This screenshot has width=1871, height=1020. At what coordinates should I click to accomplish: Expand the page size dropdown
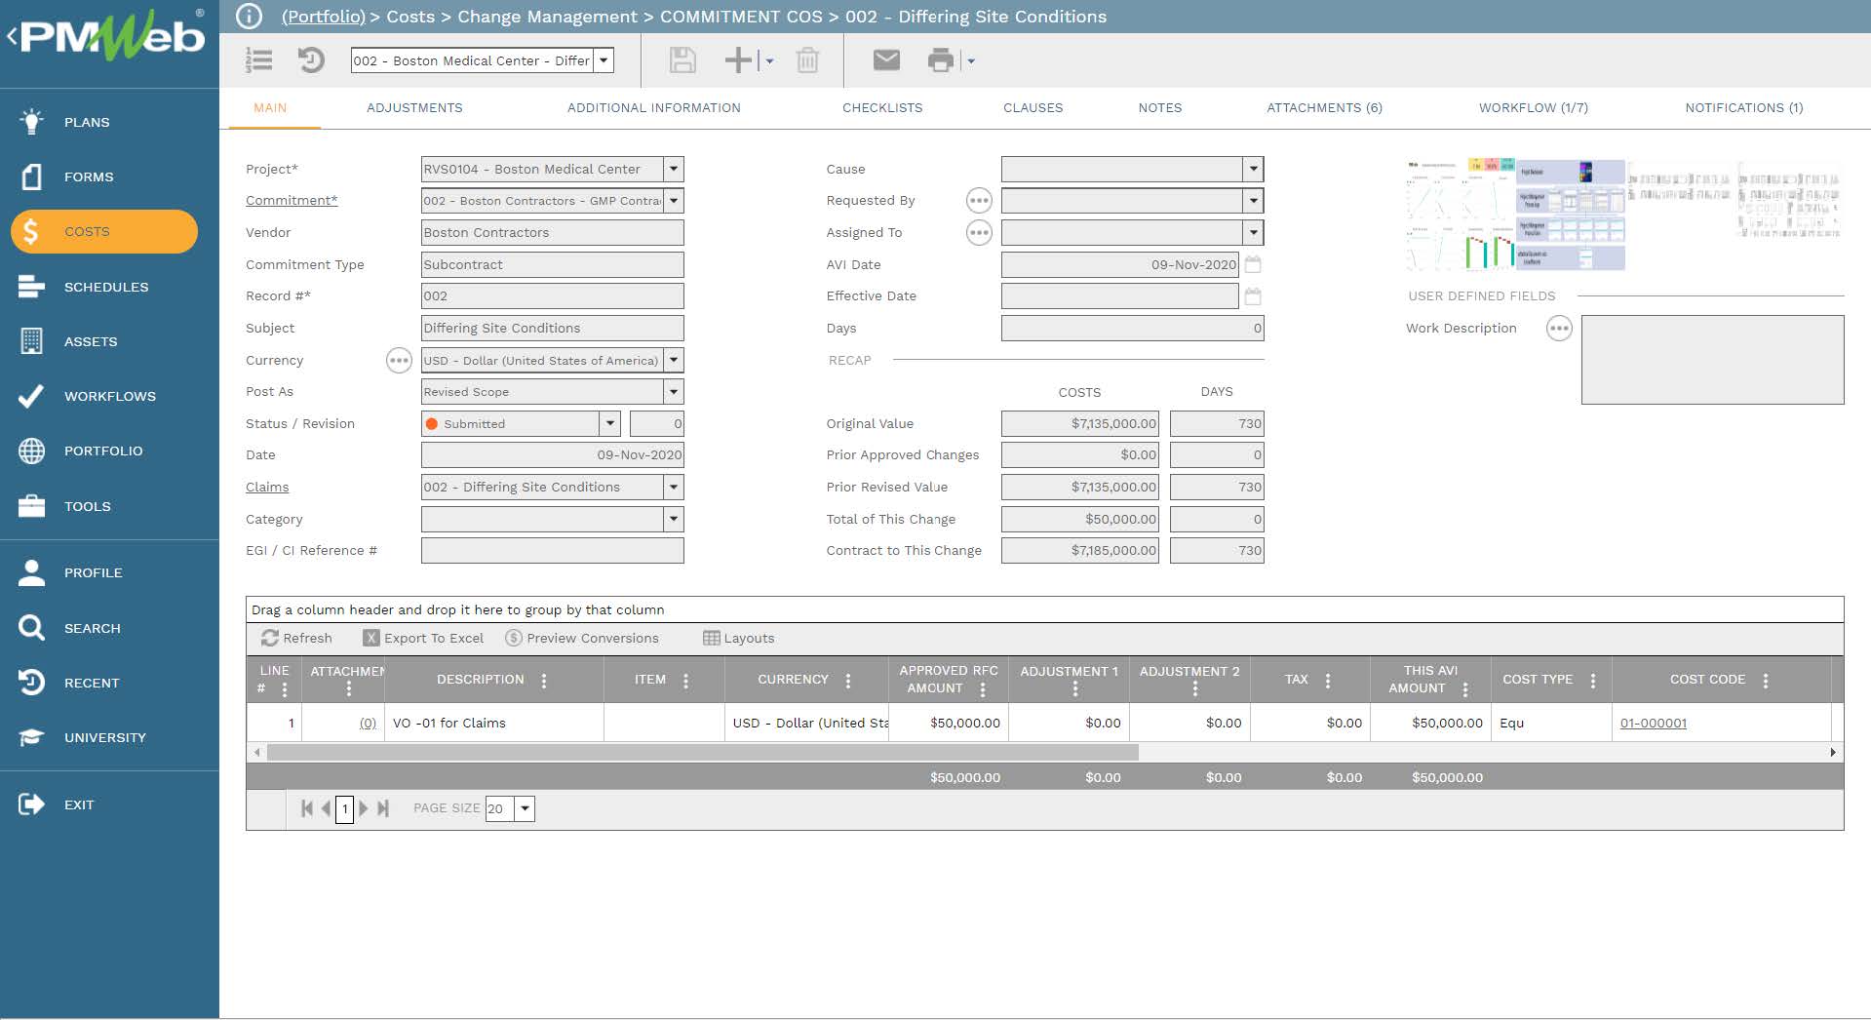525,808
